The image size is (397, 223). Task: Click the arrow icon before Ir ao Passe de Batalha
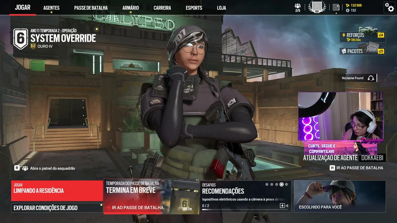point(108,208)
